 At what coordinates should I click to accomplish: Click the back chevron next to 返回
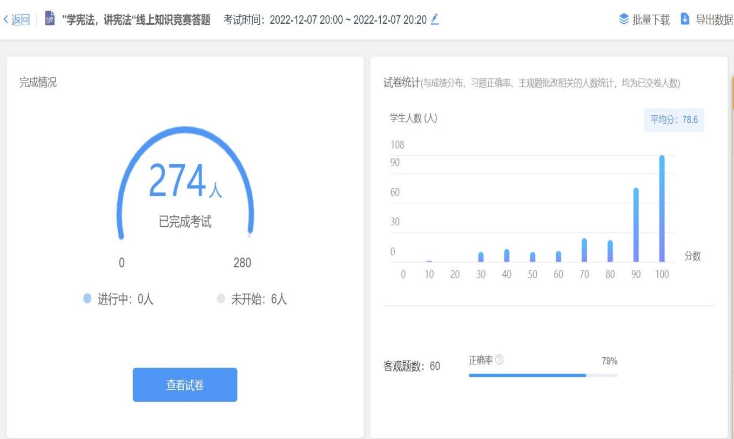(5, 19)
